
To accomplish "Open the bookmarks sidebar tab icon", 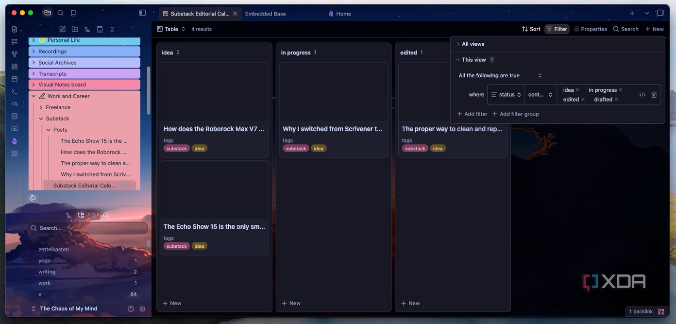I will (x=73, y=13).
